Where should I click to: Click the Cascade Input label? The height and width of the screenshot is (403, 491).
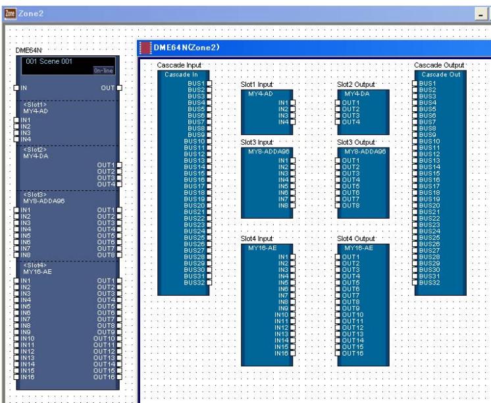180,65
